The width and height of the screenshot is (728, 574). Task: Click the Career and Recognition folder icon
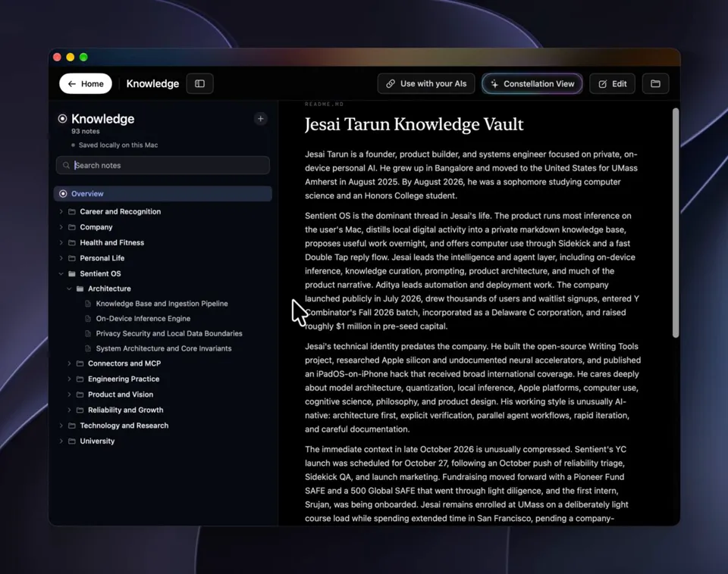[72, 211]
